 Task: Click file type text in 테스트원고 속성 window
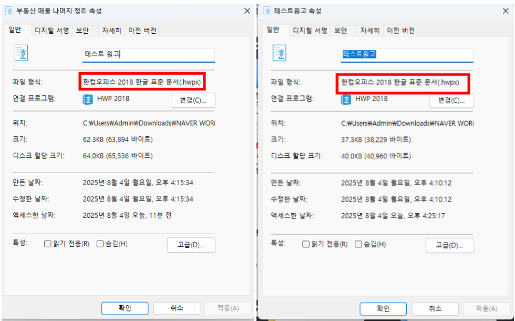tap(400, 82)
